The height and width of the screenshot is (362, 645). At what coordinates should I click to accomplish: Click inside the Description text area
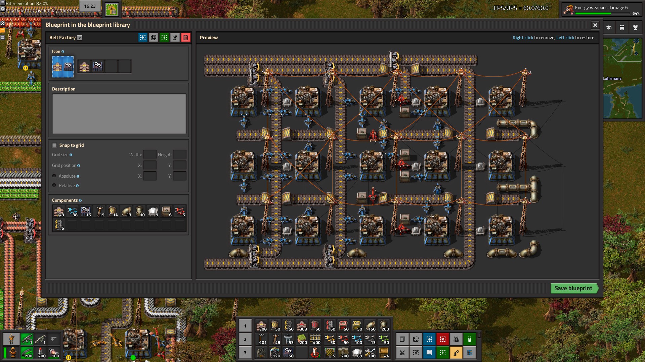(119, 114)
